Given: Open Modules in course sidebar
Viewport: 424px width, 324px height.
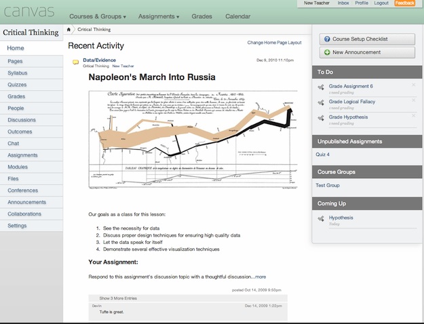Looking at the screenshot, I should tap(31, 167).
